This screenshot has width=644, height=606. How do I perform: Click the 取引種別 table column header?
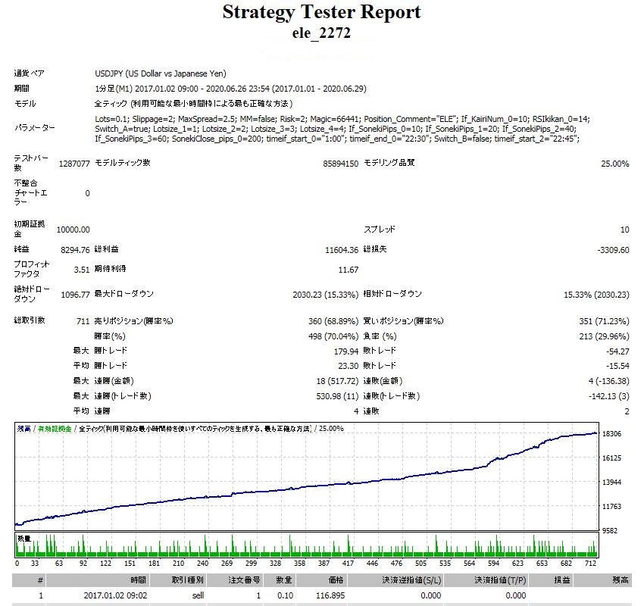click(177, 580)
